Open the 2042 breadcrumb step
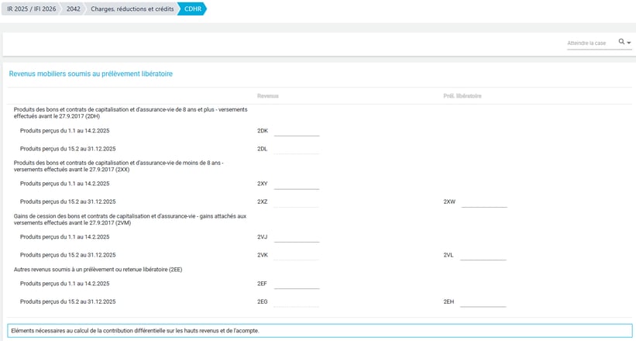Image resolution: width=636 pixels, height=341 pixels. click(73, 9)
